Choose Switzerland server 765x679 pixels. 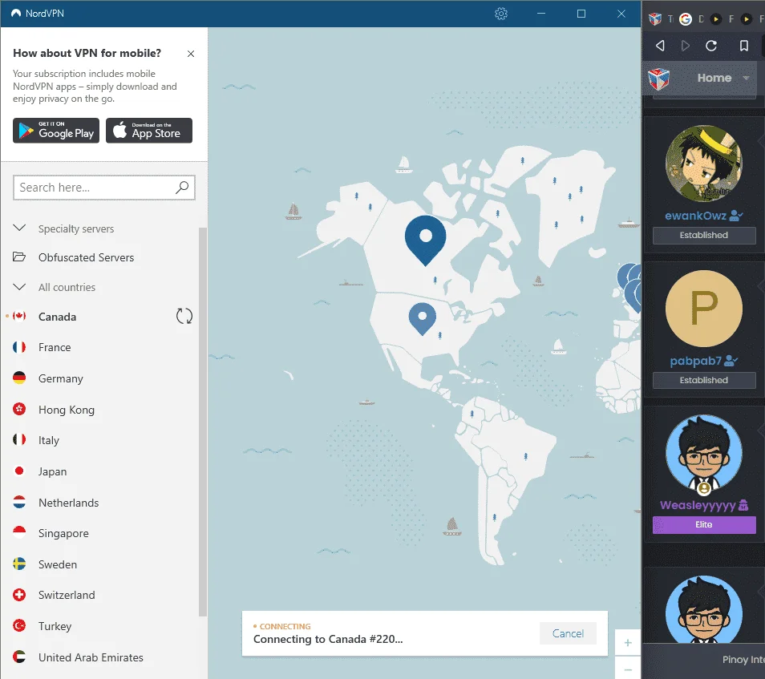pyautogui.click(x=67, y=595)
